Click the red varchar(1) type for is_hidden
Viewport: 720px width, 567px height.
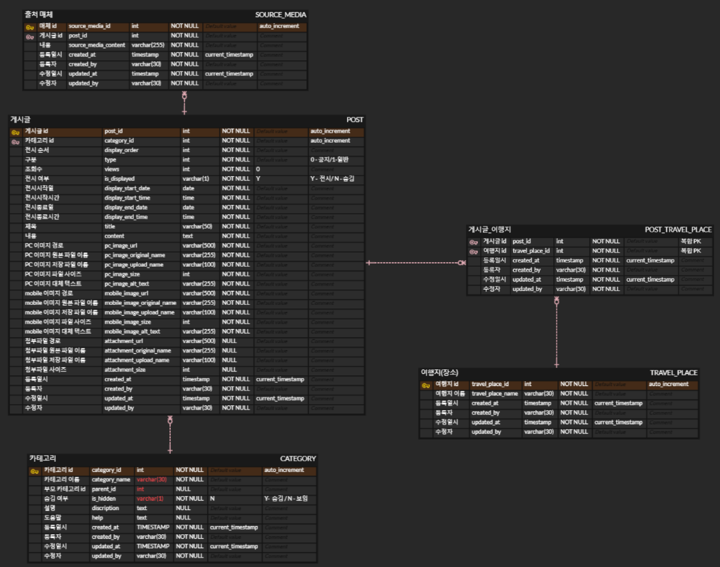[150, 499]
